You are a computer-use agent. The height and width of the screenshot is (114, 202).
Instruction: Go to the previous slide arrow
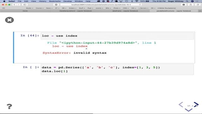[181, 104]
